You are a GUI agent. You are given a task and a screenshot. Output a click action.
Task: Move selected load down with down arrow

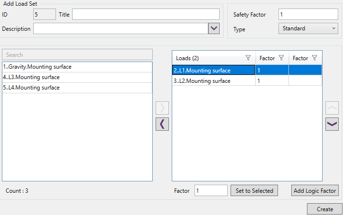[x=332, y=124]
